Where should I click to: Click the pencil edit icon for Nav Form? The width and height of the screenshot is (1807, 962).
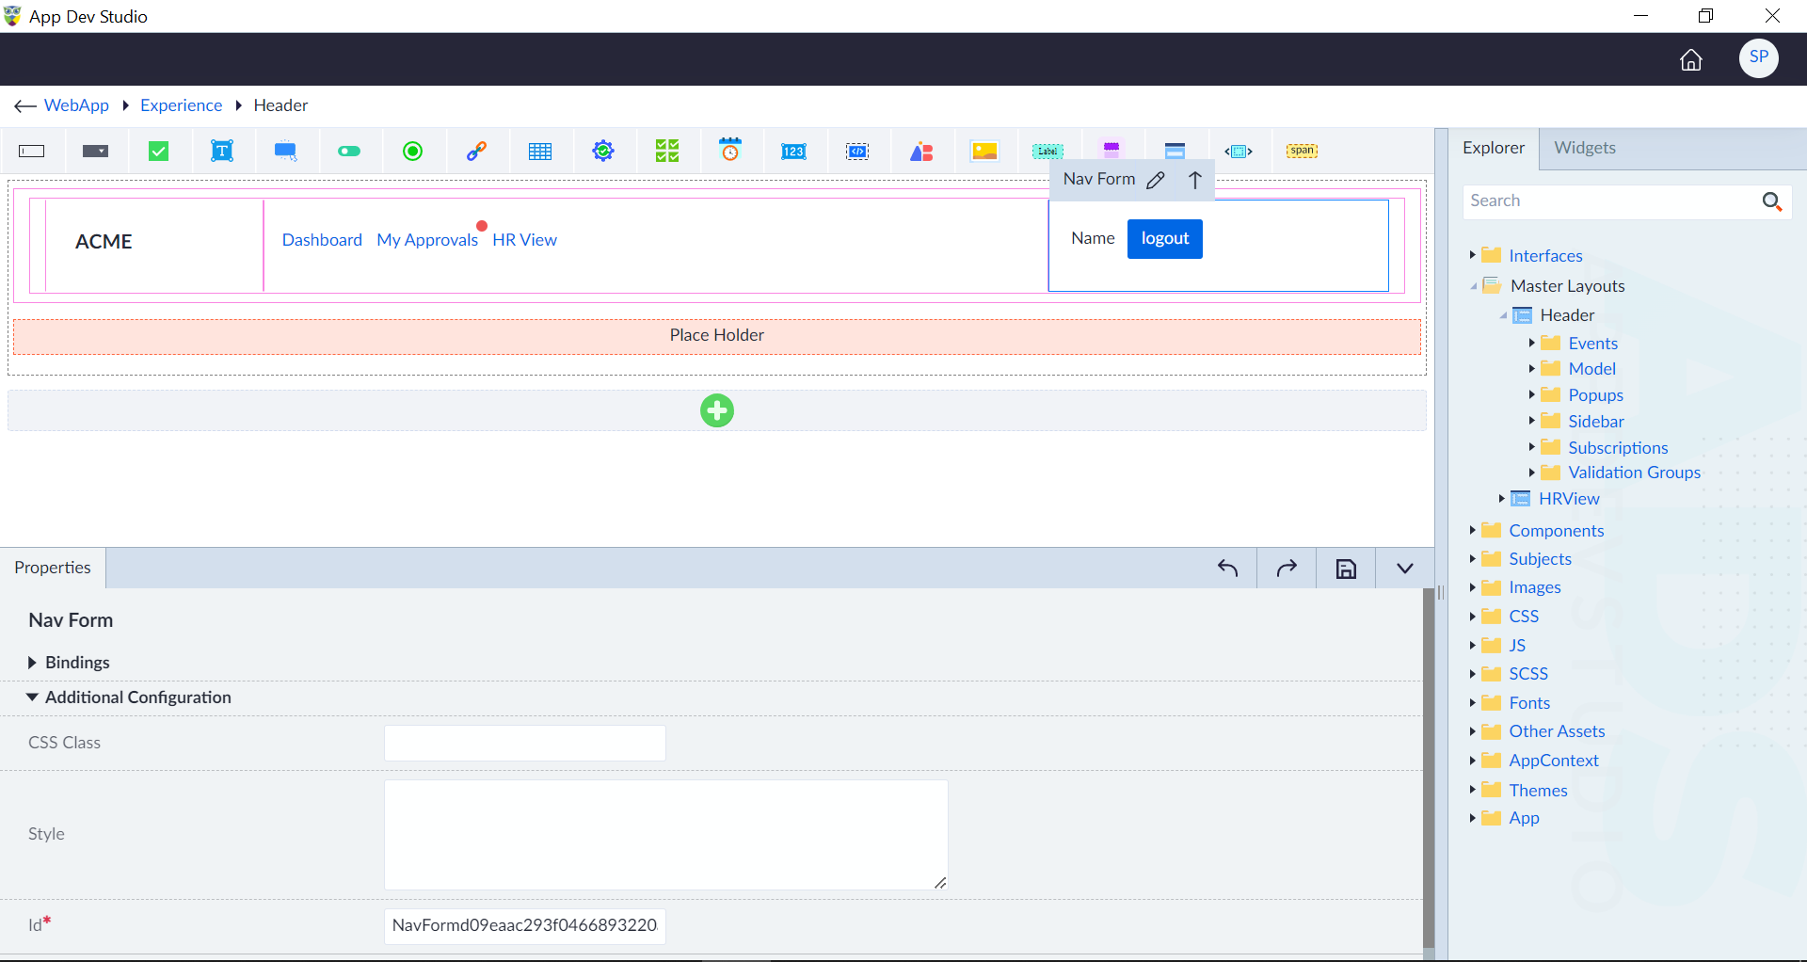pyautogui.click(x=1156, y=180)
